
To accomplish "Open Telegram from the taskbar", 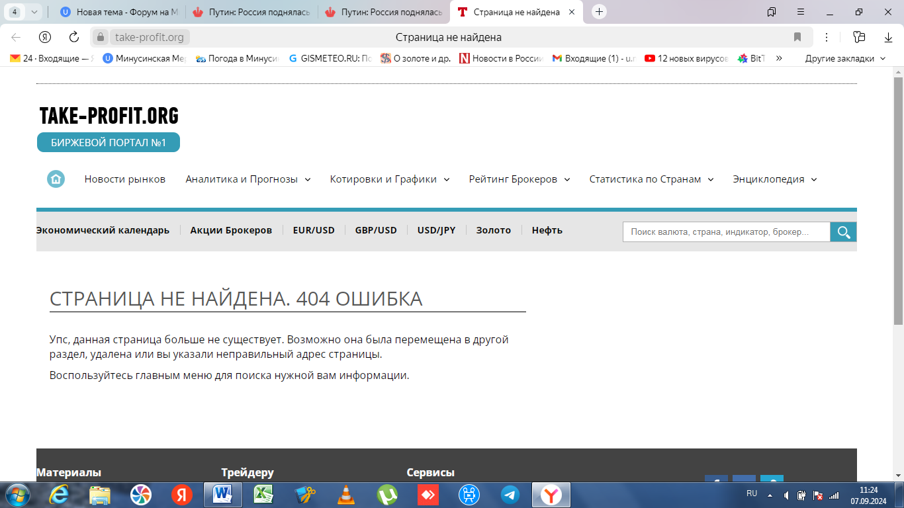I will point(510,495).
